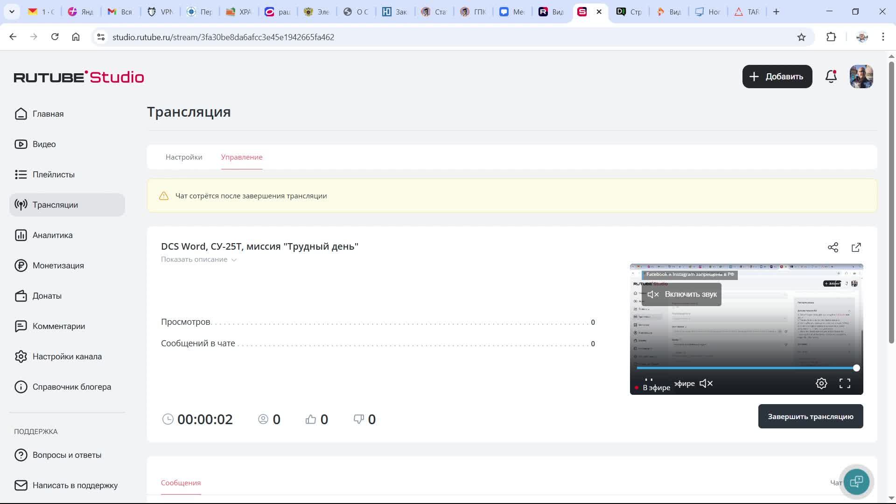Open floating support chat button

[x=856, y=482]
